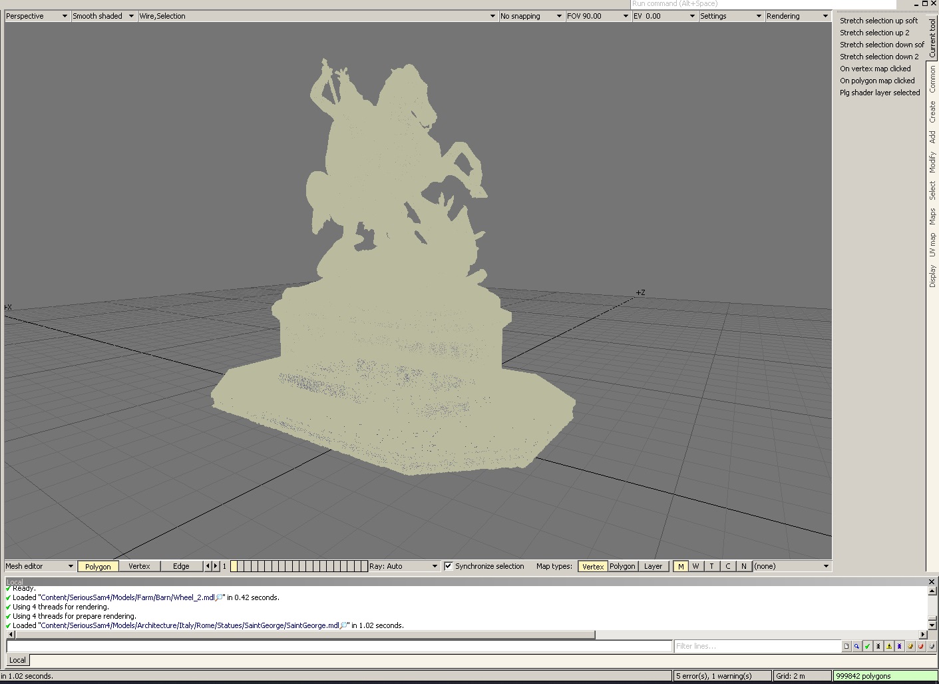
Task: Toggle the N map filter button
Action: click(744, 566)
